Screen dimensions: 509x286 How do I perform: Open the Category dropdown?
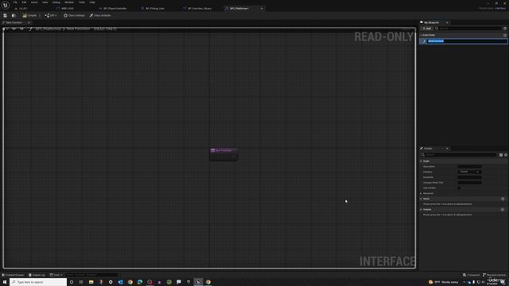469,172
